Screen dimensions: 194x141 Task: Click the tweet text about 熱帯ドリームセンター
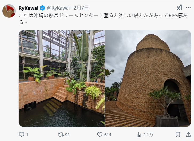103,19
